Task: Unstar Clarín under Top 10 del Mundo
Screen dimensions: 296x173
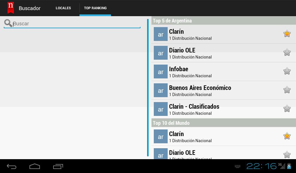Action: click(x=287, y=136)
